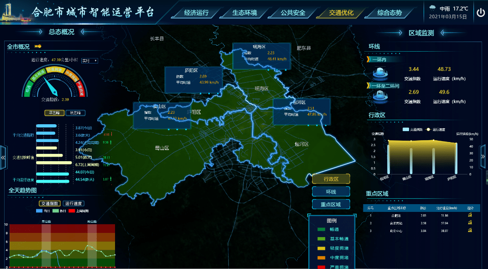Click the power button icon
Image resolution: width=488 pixels, height=269 pixels.
pyautogui.click(x=480, y=12)
